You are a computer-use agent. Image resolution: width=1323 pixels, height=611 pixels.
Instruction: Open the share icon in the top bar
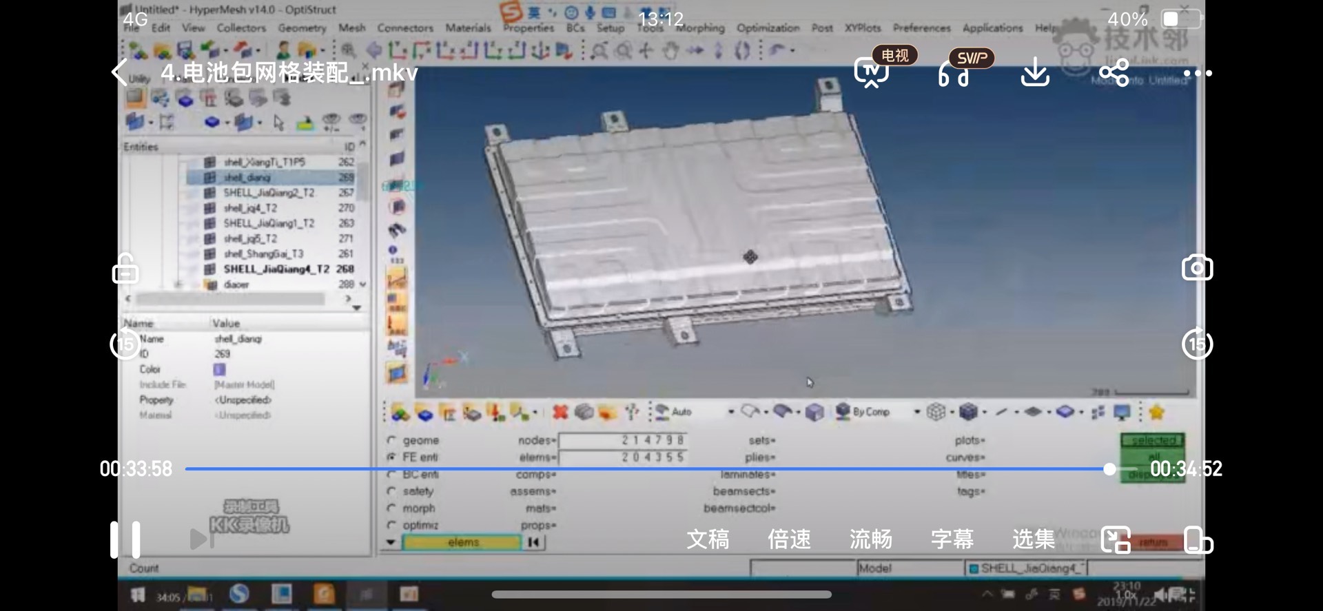click(x=1114, y=72)
